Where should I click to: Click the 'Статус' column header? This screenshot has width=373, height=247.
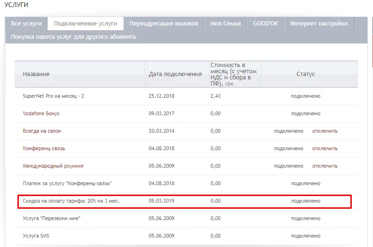[306, 74]
